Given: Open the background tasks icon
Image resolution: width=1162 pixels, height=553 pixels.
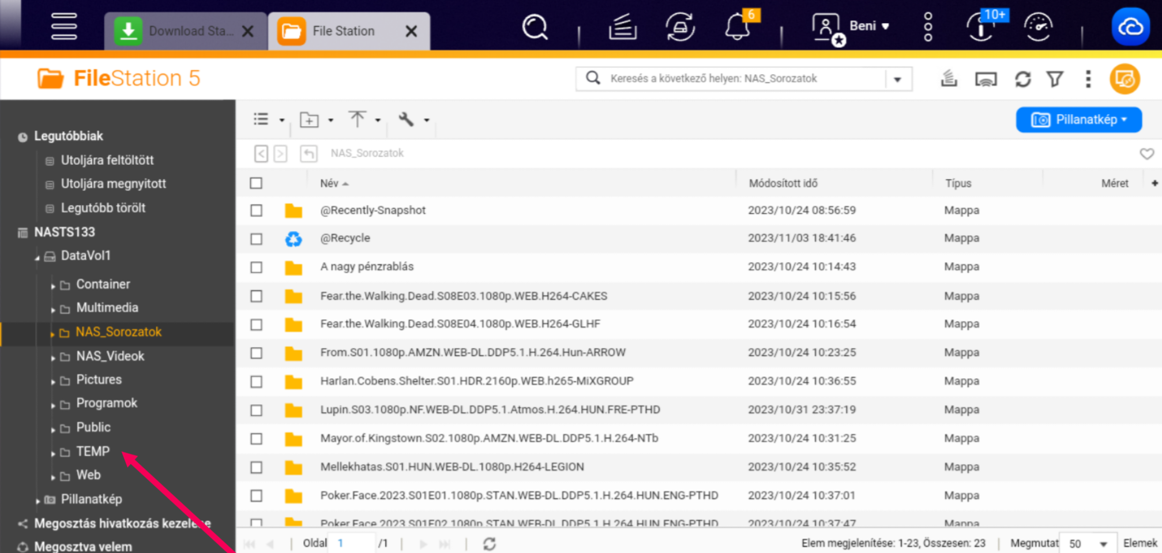Looking at the screenshot, I should click(622, 27).
